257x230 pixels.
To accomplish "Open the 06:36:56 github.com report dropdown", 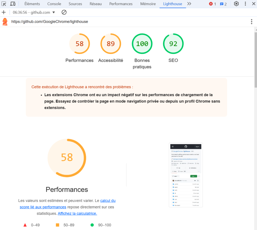I will tap(34, 12).
